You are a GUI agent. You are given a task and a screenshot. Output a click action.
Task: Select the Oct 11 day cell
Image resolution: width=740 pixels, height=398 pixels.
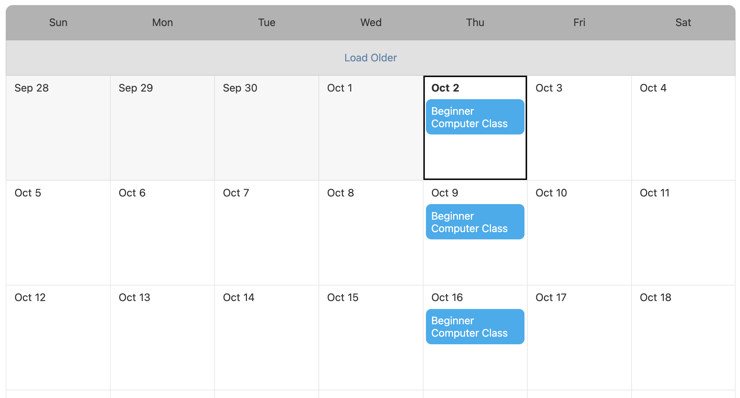(683, 238)
